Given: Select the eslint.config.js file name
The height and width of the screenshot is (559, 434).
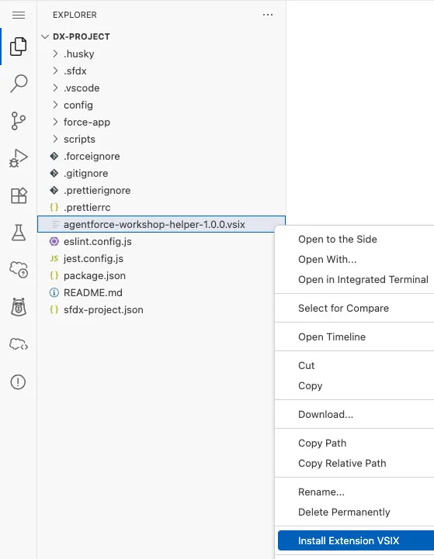Looking at the screenshot, I should 97,242.
